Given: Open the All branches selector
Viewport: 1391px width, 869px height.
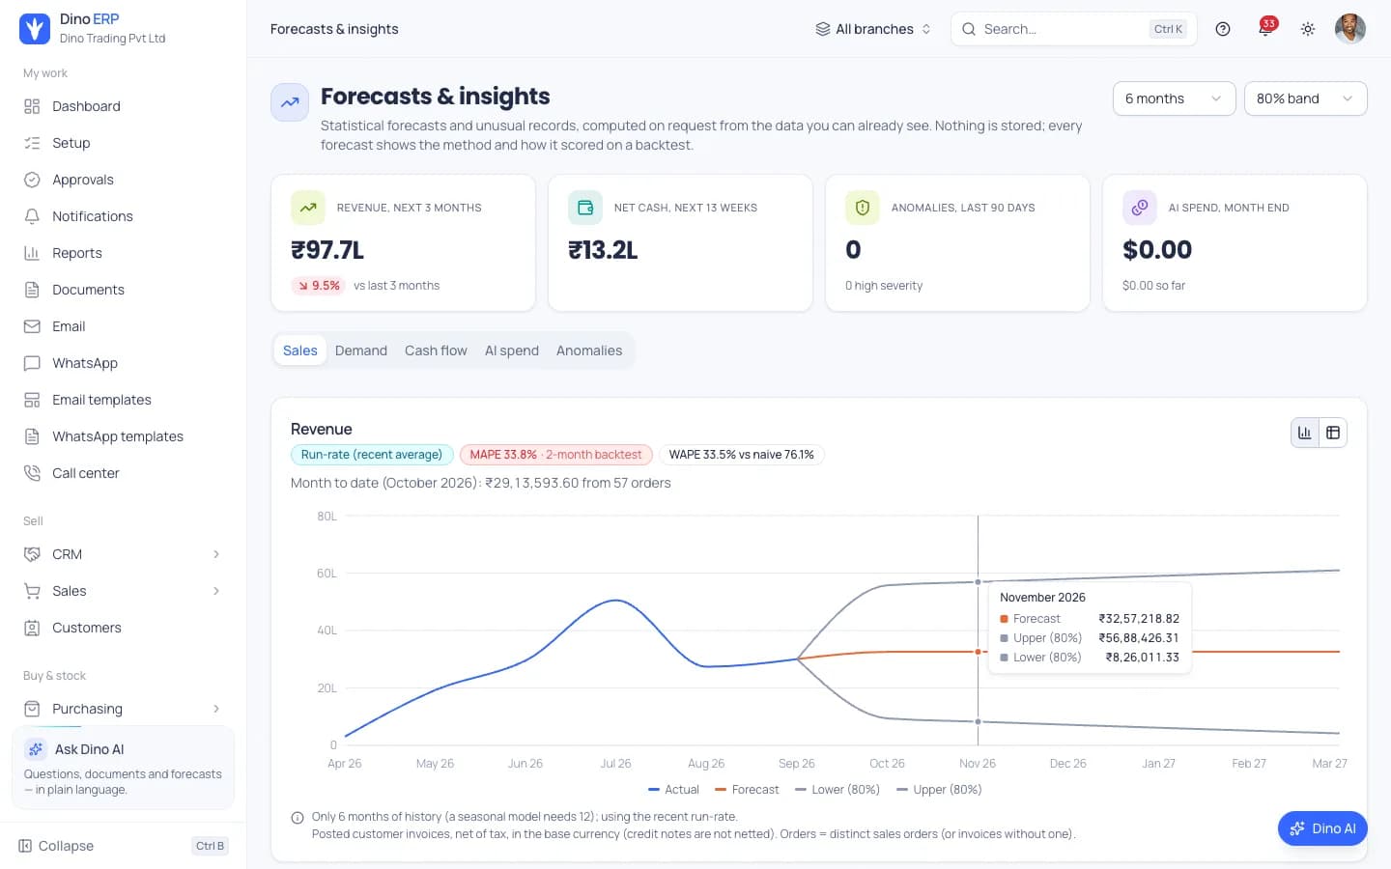Looking at the screenshot, I should click(x=873, y=29).
